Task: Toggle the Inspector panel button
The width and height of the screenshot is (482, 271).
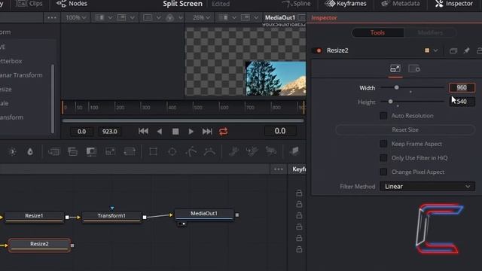Action: [454, 4]
